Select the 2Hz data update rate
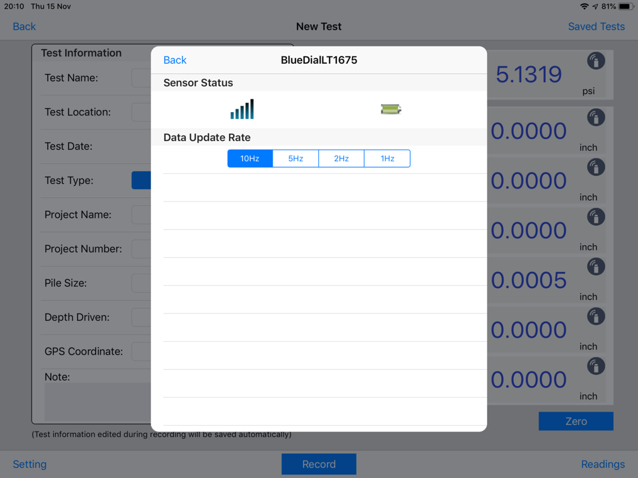 pyautogui.click(x=341, y=158)
